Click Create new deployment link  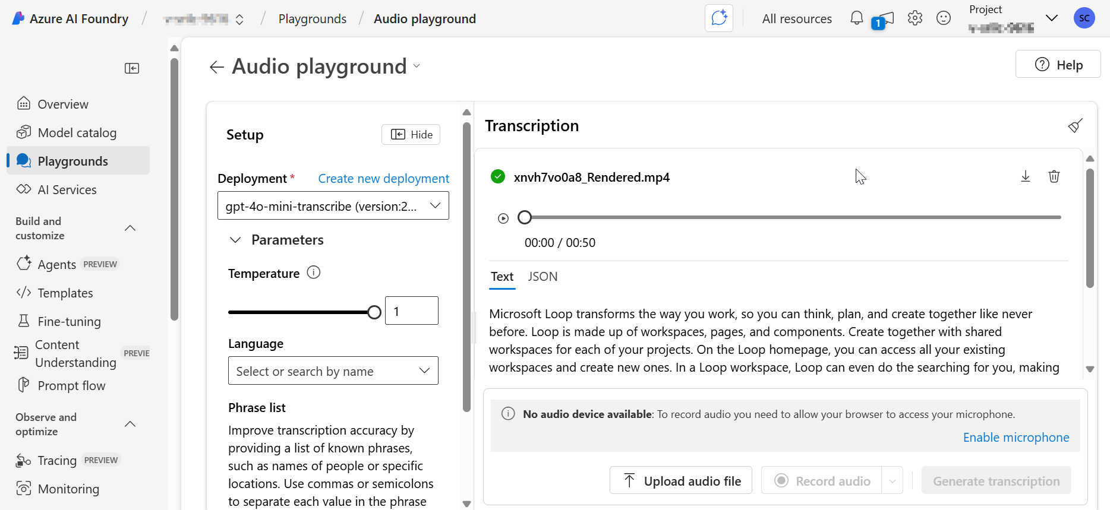[383, 179]
